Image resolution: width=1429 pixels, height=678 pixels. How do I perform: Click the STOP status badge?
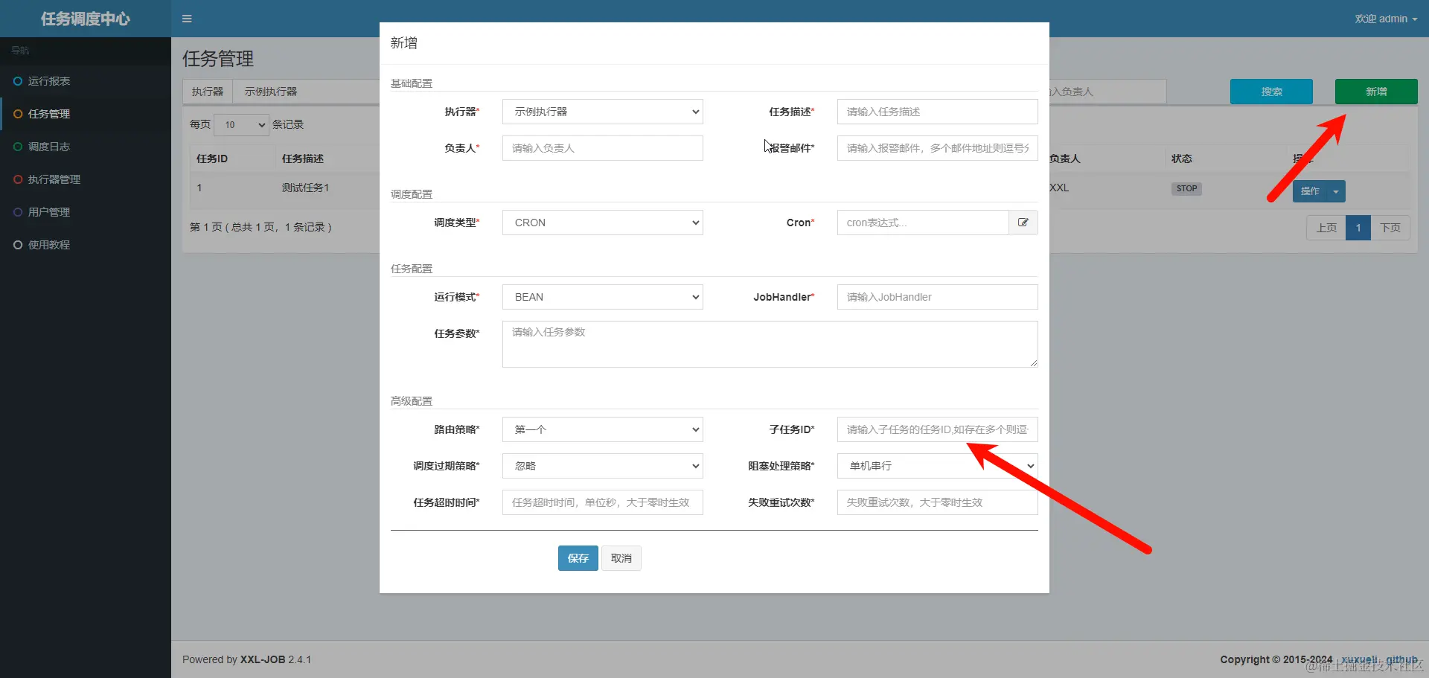click(1187, 188)
